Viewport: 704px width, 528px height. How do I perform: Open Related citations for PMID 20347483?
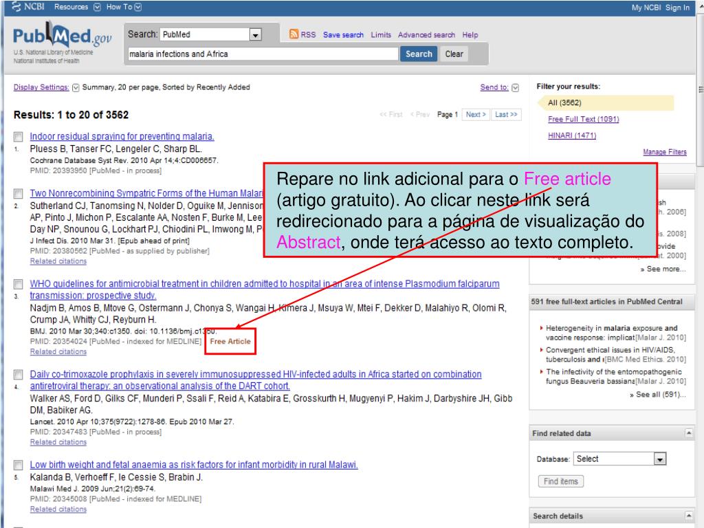[x=58, y=442]
